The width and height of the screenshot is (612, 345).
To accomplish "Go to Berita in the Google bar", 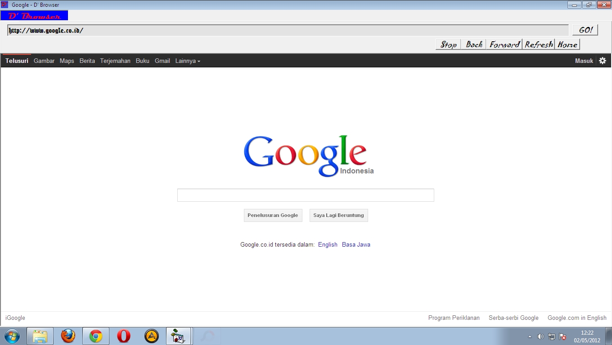I will (x=87, y=61).
